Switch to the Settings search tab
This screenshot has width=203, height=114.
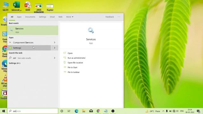point(43,17)
